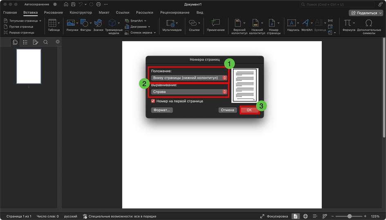Image resolution: width=386 pixels, height=220 pixels.
Task: Open the Значки (Icons) tool
Action: click(x=98, y=25)
